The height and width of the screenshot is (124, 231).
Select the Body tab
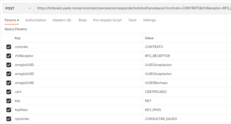(83, 20)
